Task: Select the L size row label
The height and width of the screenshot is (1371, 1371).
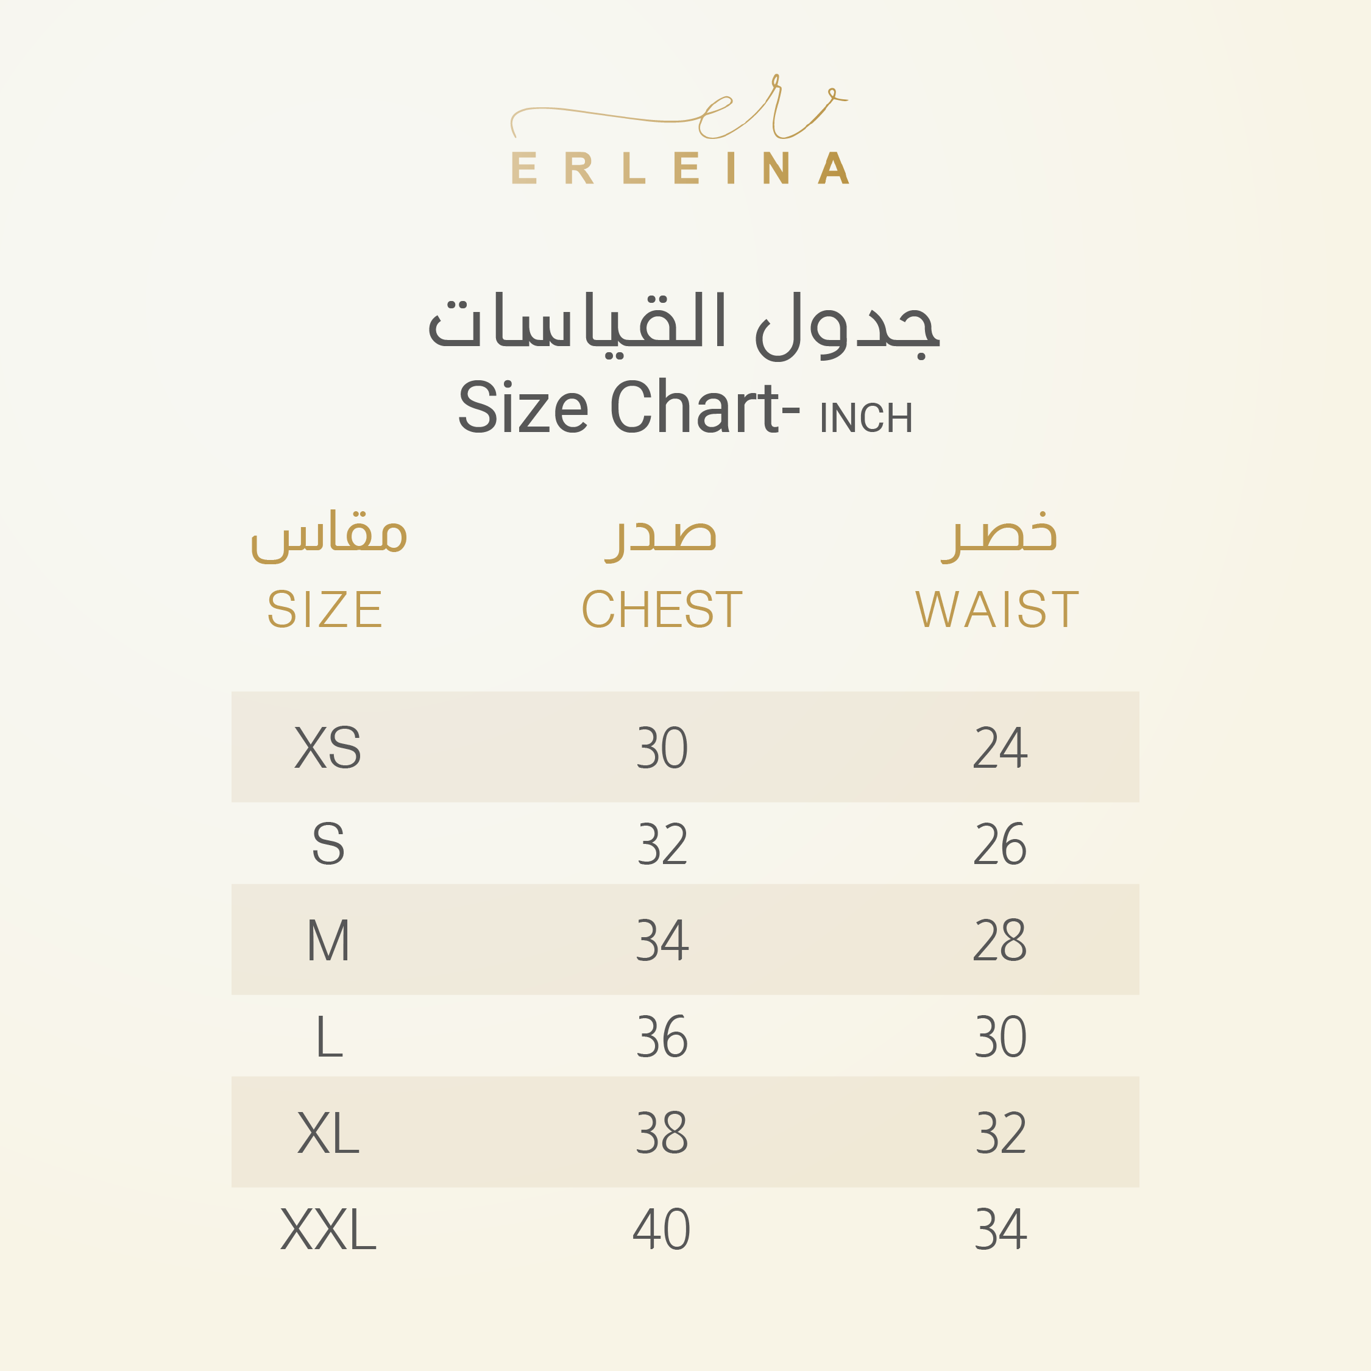Action: click(x=329, y=1036)
